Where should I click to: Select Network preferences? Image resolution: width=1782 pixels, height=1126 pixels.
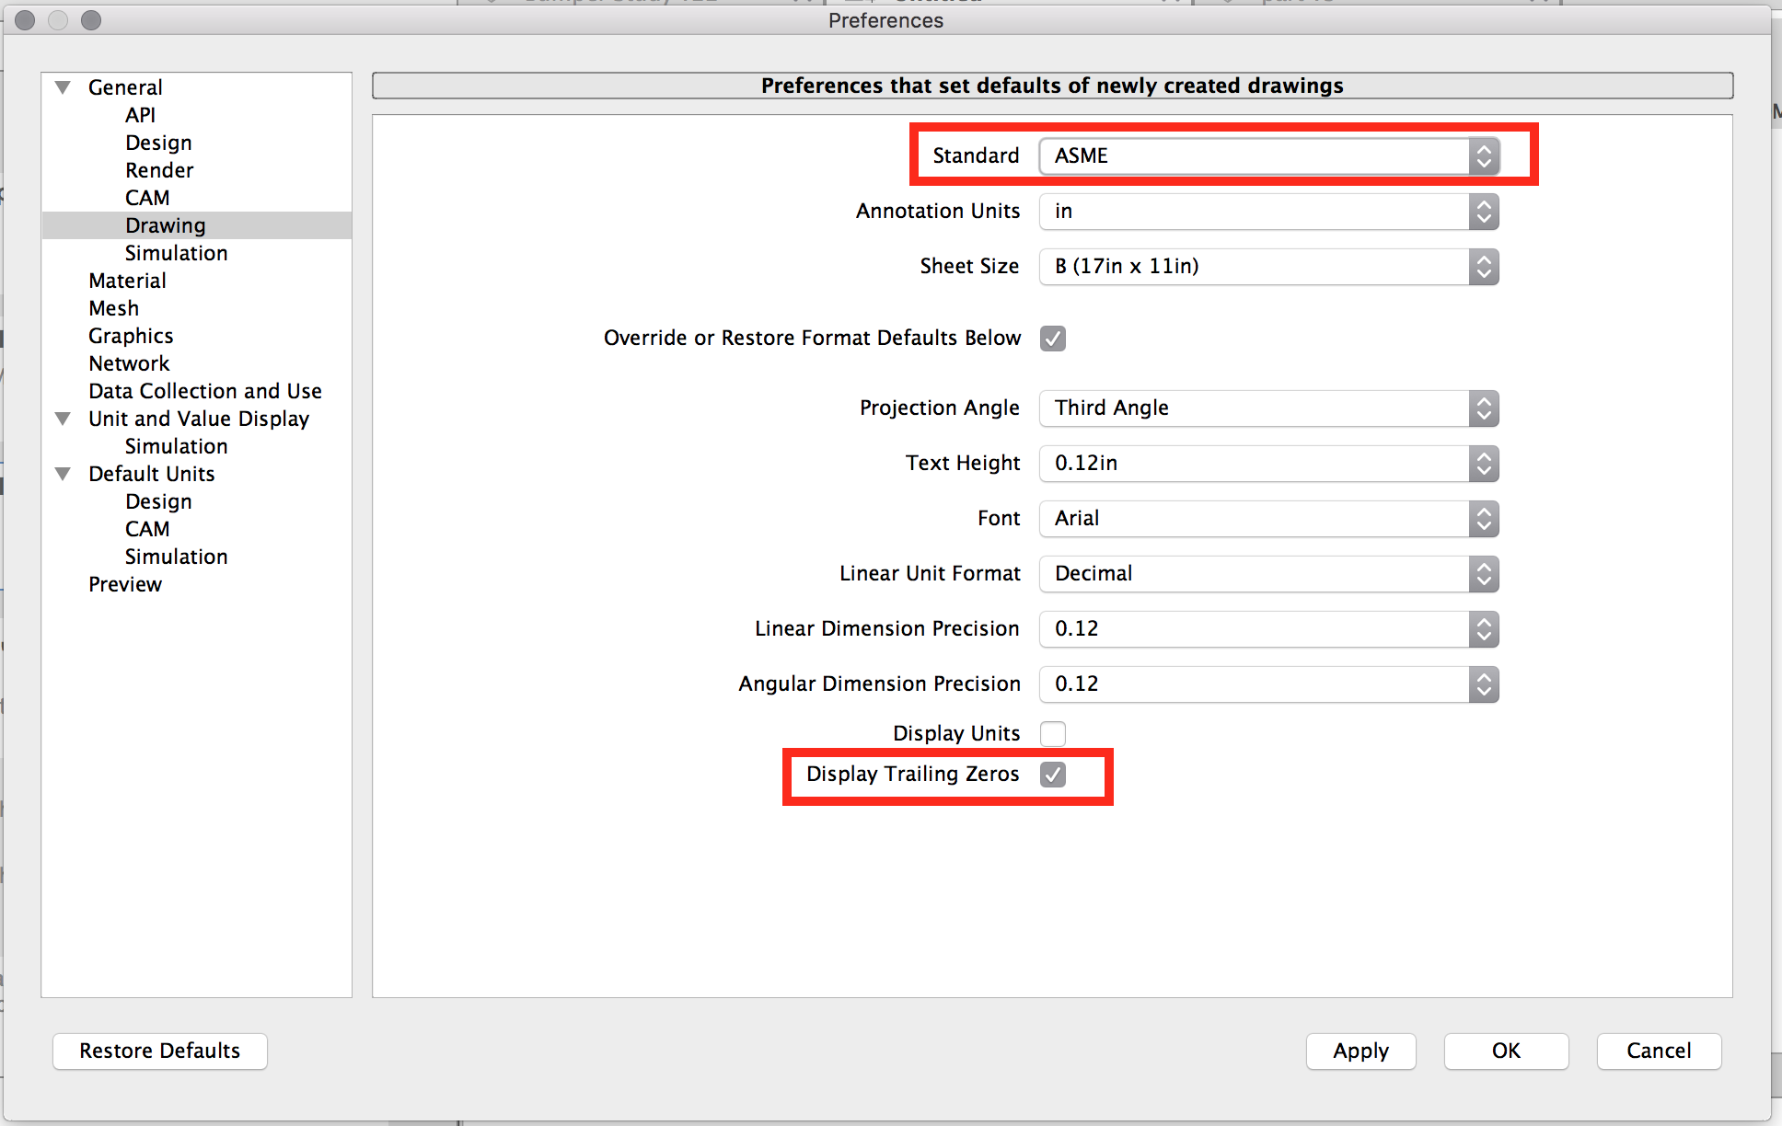pyautogui.click(x=129, y=362)
